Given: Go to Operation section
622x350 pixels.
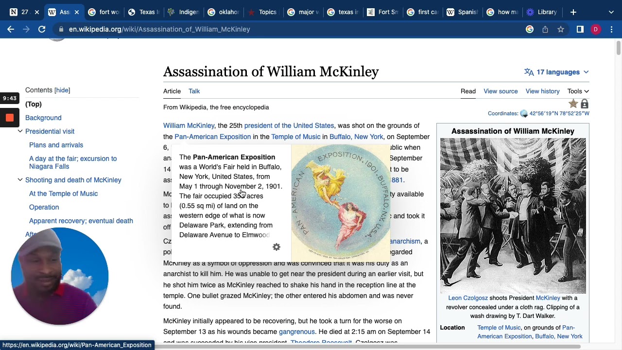Looking at the screenshot, I should pos(44,207).
